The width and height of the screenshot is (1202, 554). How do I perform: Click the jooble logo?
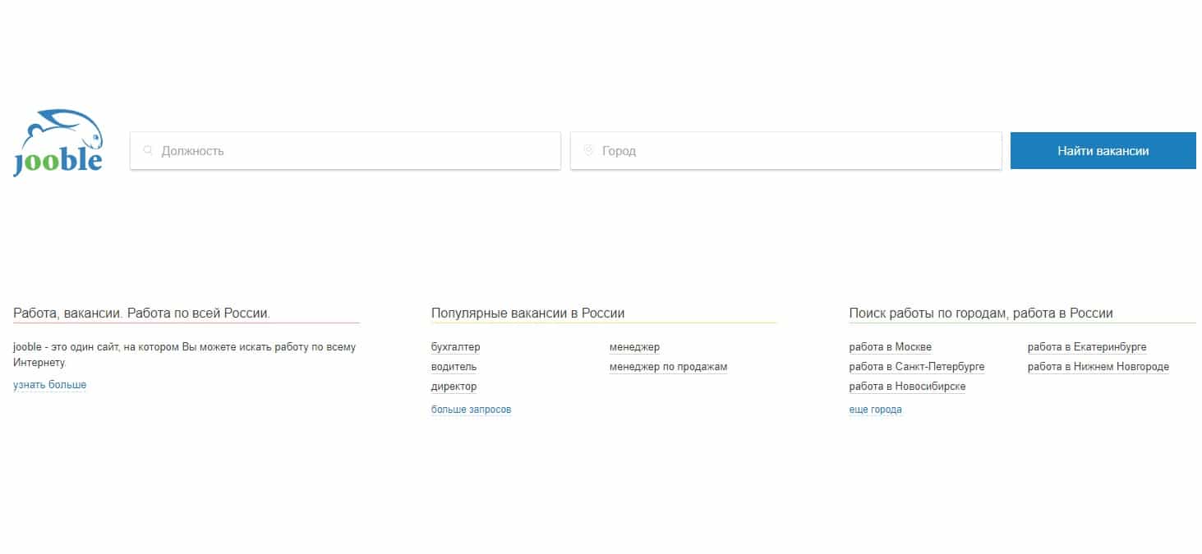tap(58, 143)
